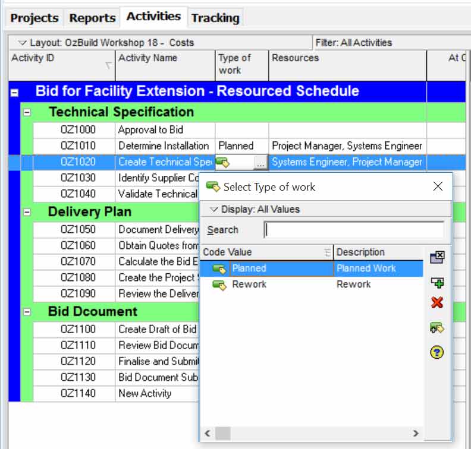Click the sort triangle in Activity ID header
471x449 pixels.
point(108,66)
